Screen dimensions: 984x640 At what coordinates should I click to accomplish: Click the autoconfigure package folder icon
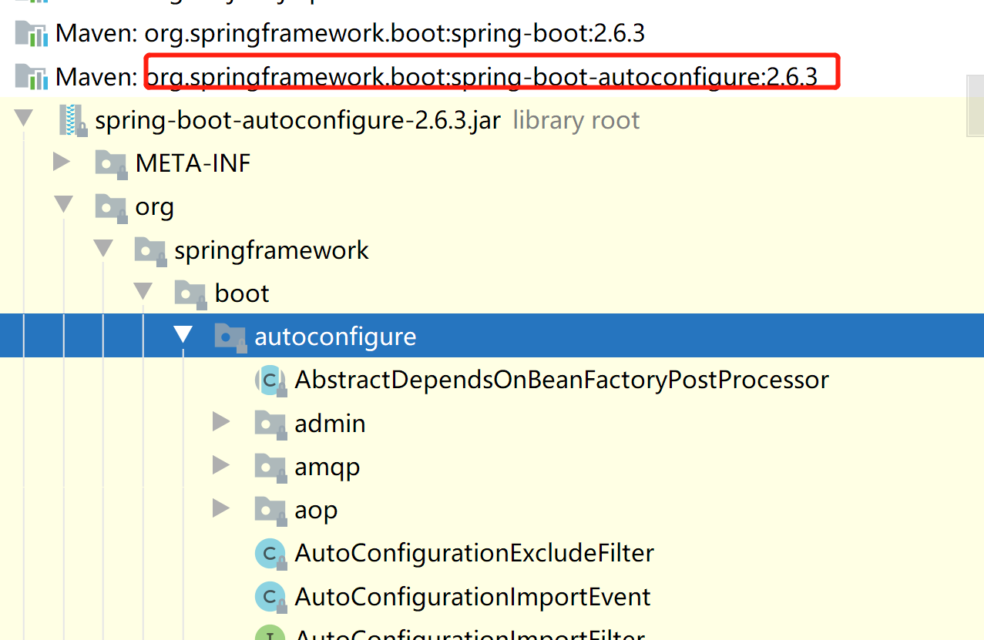point(230,337)
